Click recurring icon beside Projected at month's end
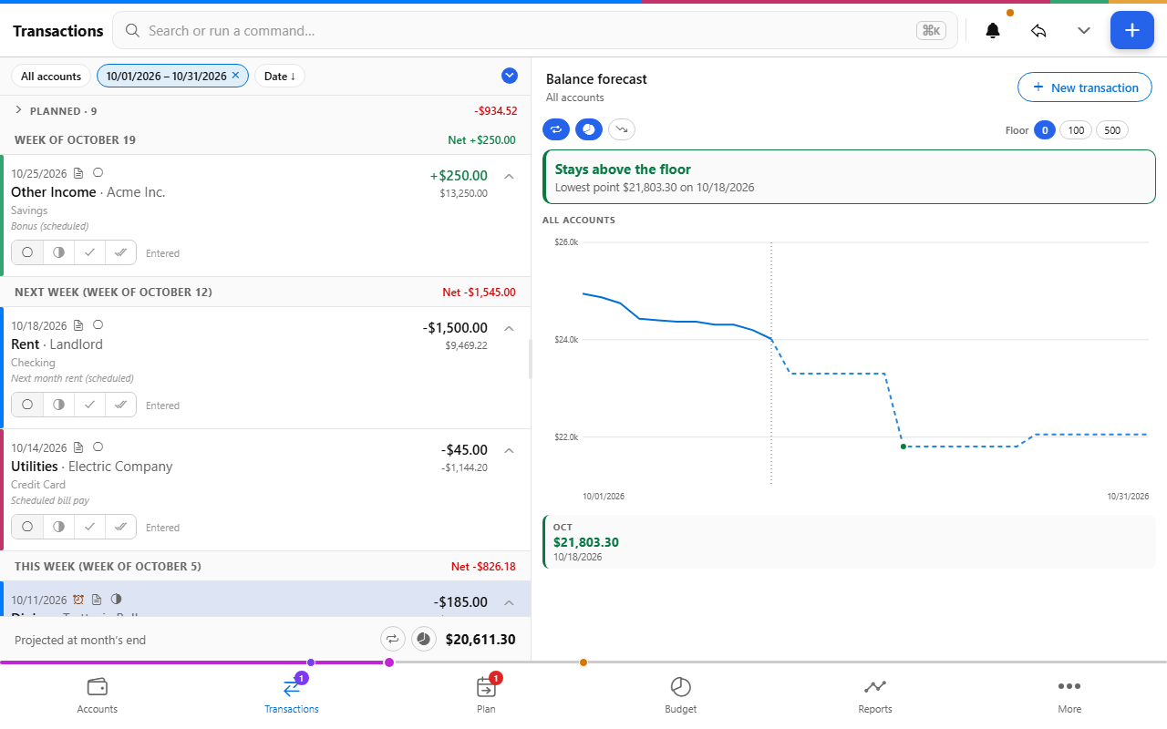The image size is (1167, 729). pos(392,639)
